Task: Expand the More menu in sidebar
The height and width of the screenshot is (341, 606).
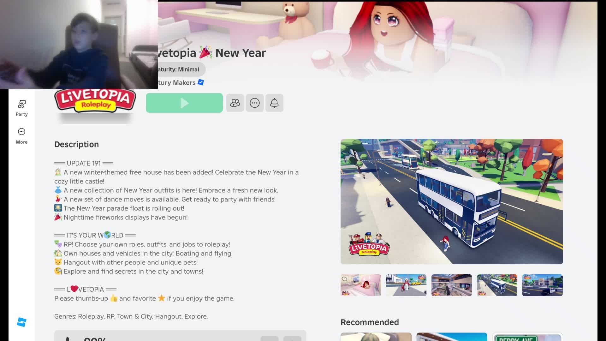Action: 21,136
